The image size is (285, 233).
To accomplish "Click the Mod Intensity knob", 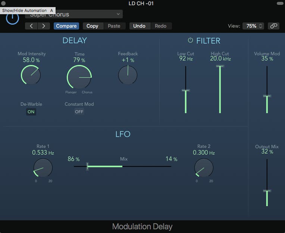I will pos(31,74).
